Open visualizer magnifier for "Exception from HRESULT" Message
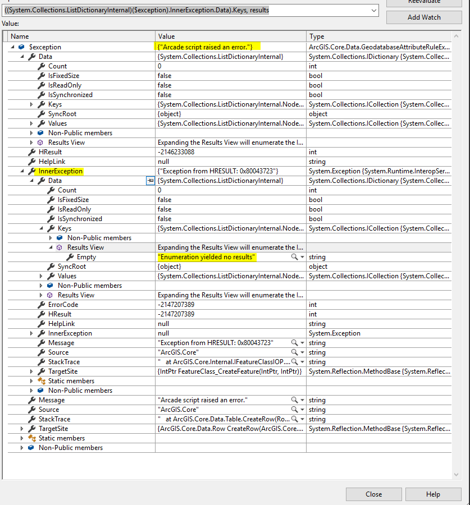 point(294,343)
